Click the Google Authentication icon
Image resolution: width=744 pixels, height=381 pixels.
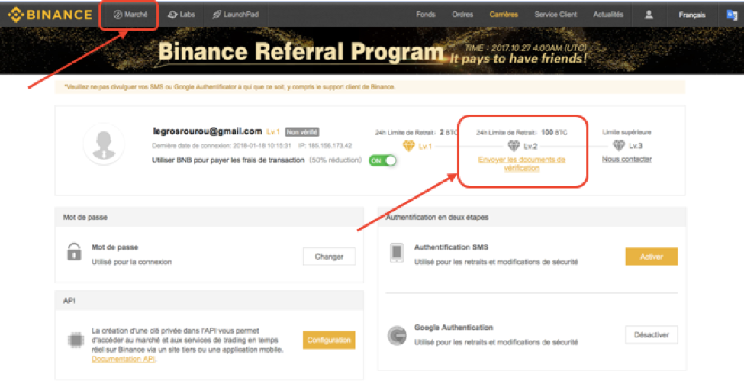[x=397, y=335]
